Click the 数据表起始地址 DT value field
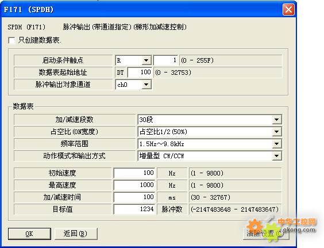The height and width of the screenshot is (248, 324). point(140,73)
